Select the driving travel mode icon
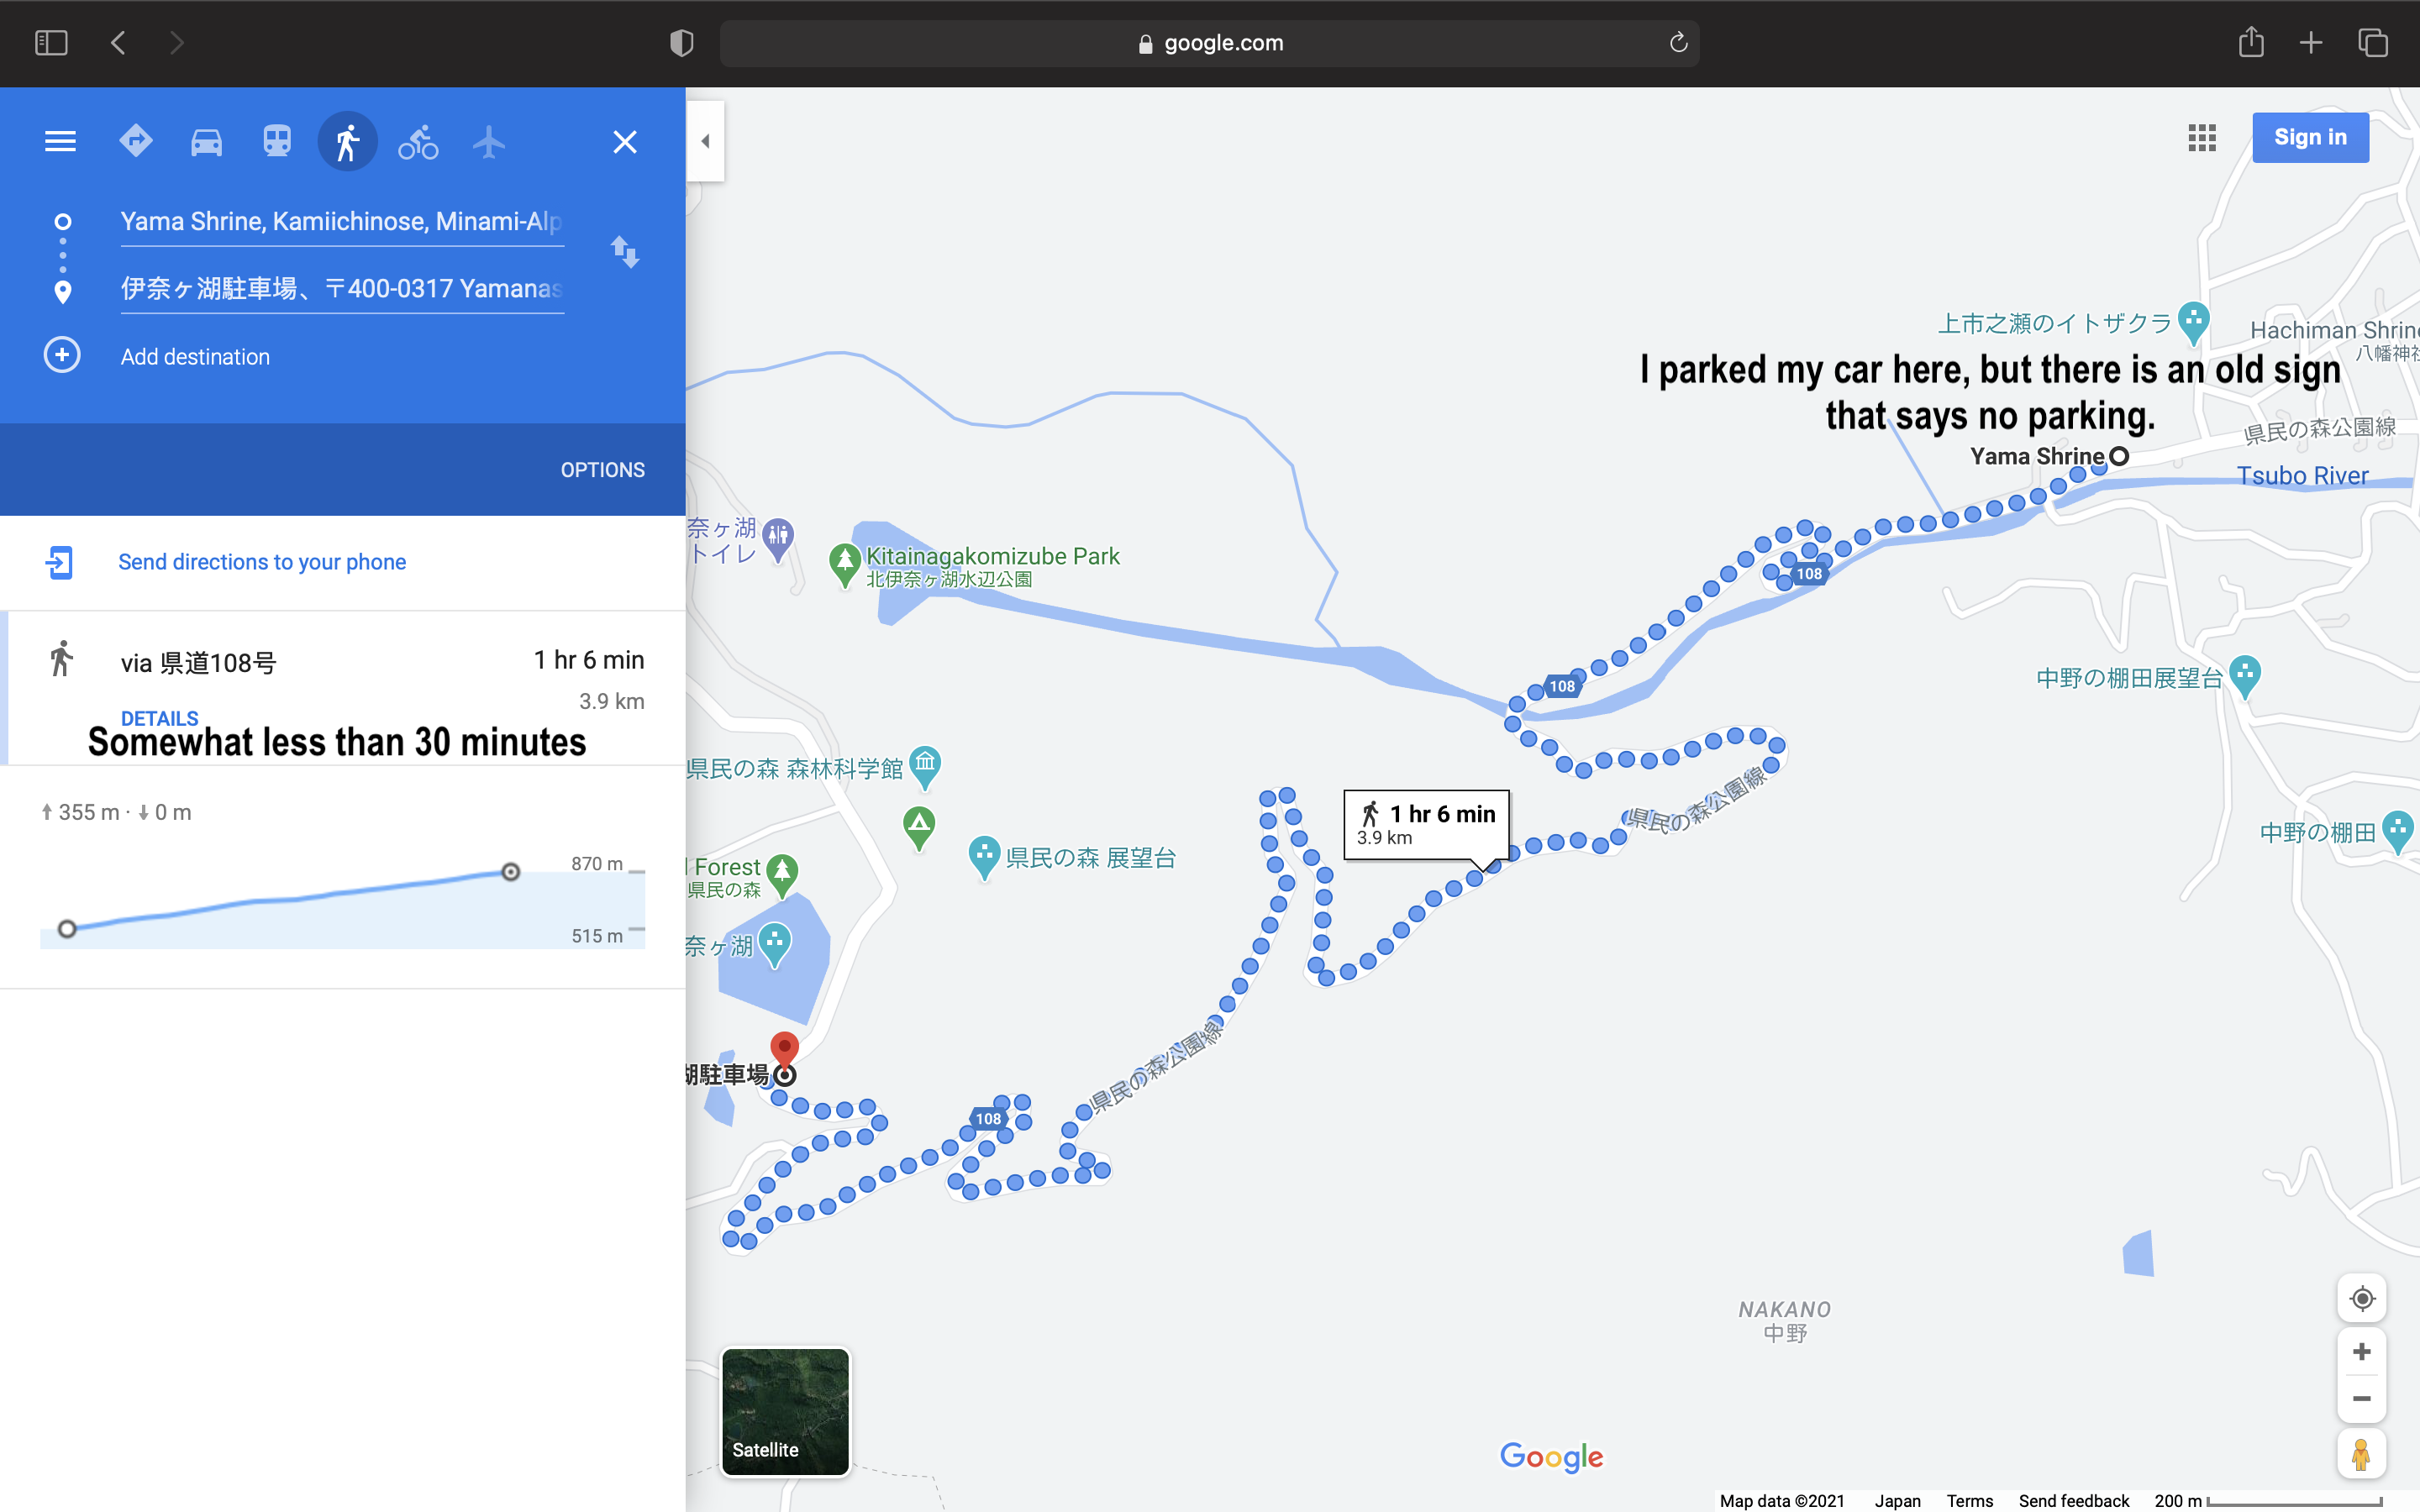The width and height of the screenshot is (2420, 1512). (206, 142)
